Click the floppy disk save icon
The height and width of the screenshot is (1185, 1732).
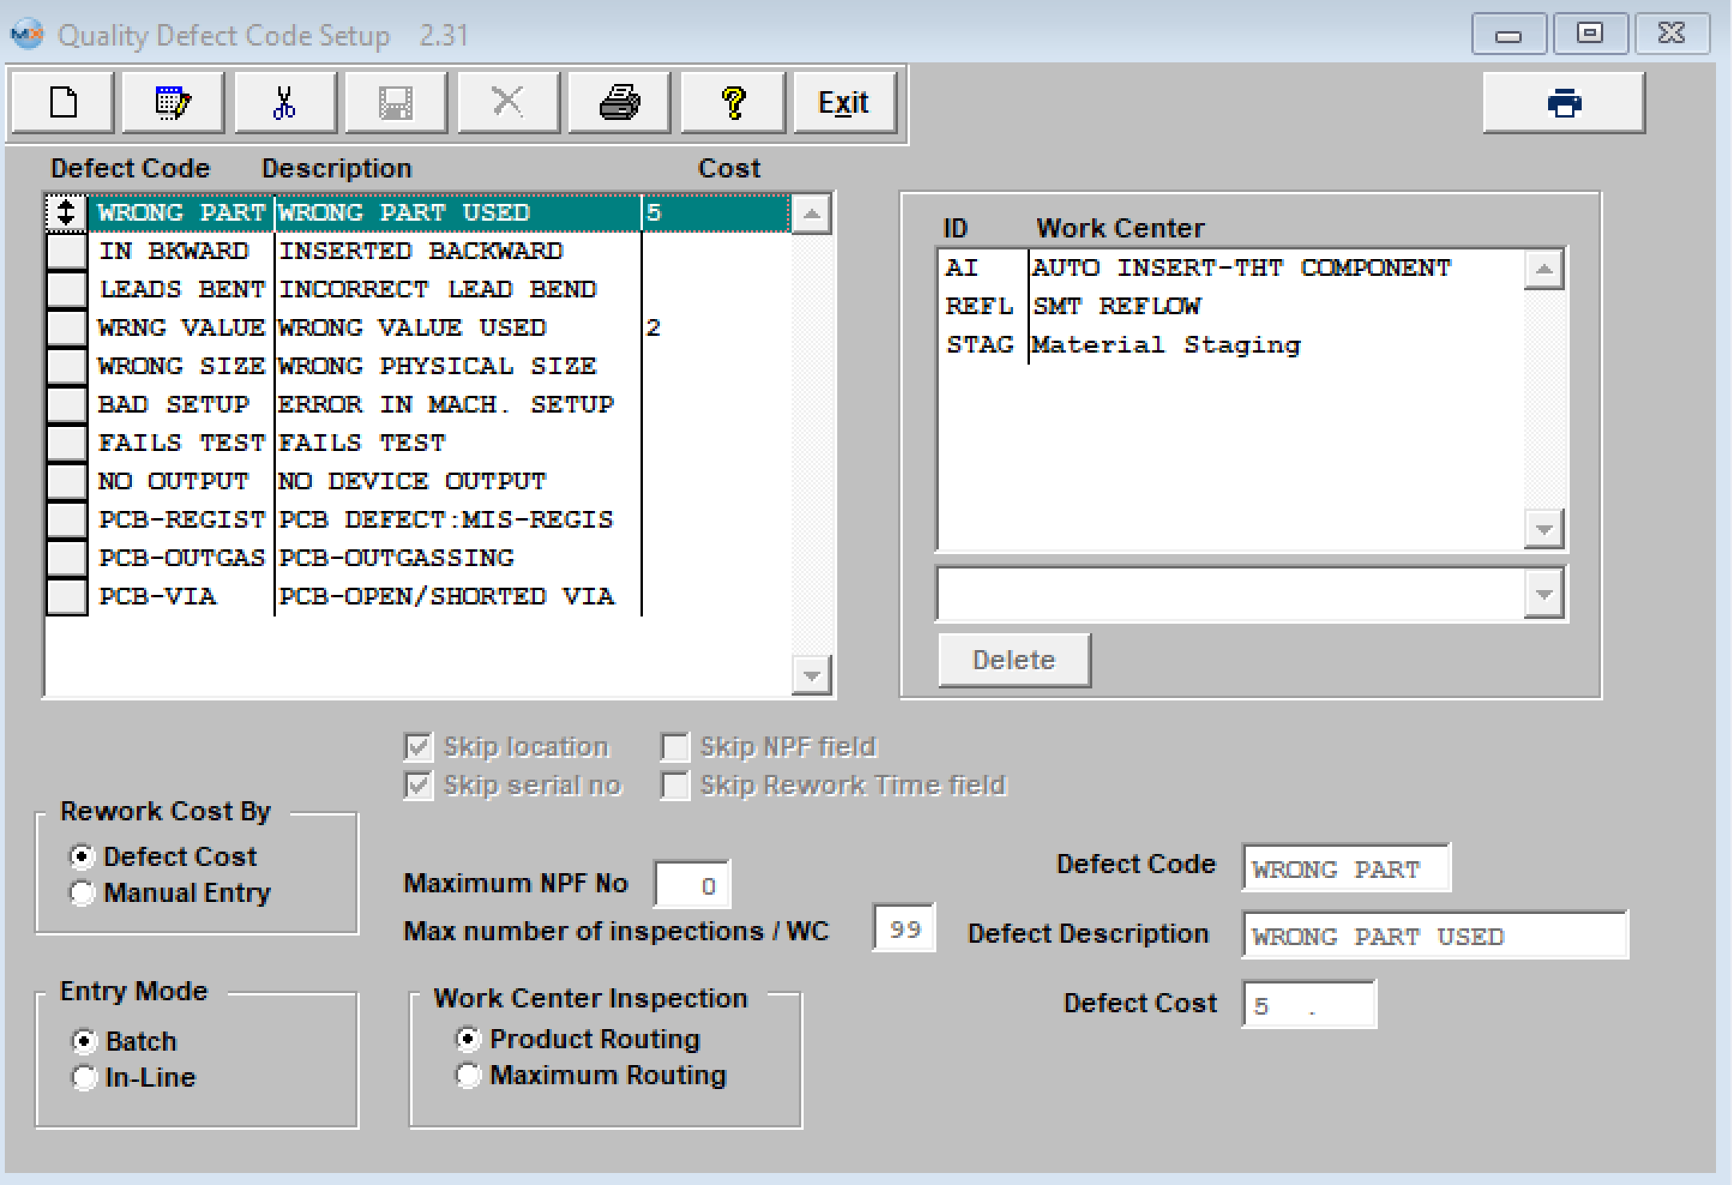tap(396, 103)
